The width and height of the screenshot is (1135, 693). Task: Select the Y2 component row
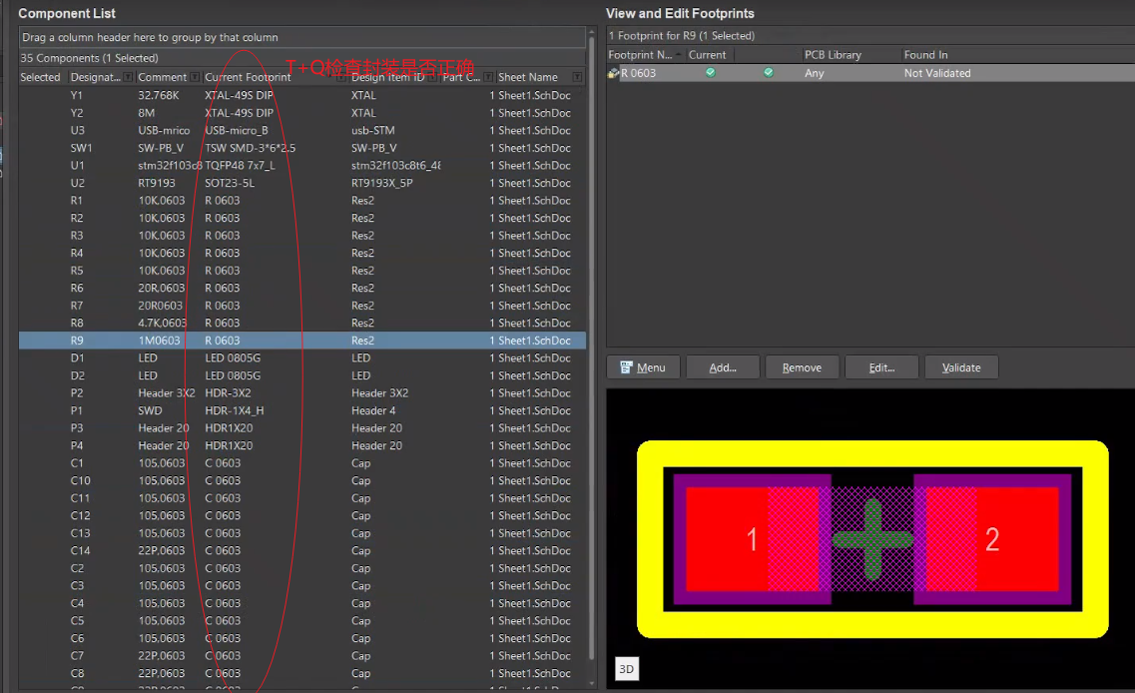click(301, 113)
